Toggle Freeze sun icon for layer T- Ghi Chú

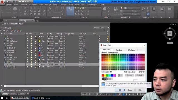coord(31,60)
